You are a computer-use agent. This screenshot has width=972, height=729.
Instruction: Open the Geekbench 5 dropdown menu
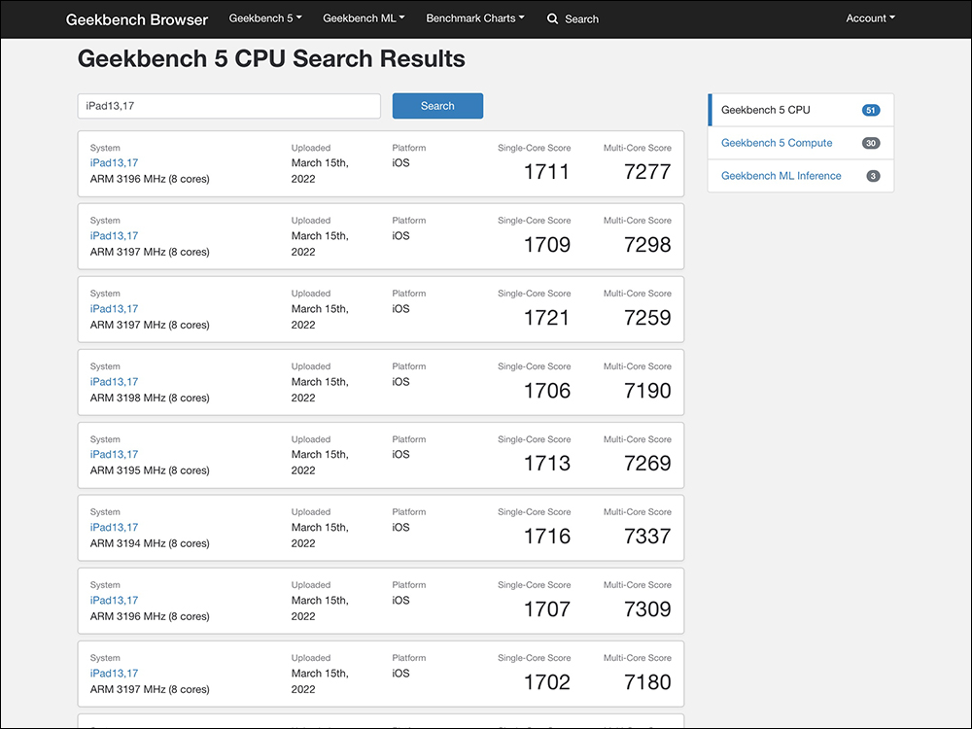pyautogui.click(x=264, y=18)
